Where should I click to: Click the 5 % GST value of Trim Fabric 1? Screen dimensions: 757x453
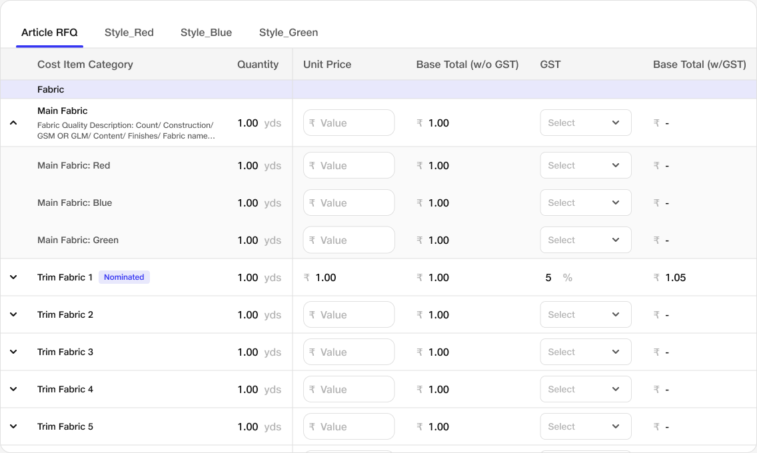(558, 277)
